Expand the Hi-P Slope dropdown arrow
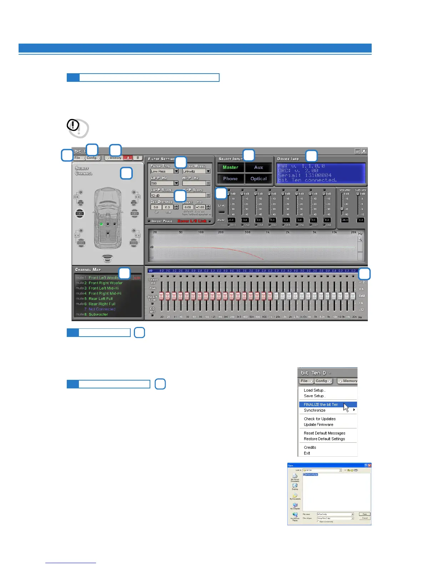Screen dimensions: 437x566 pos(209,195)
